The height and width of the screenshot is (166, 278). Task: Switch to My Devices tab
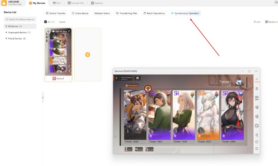pos(37,3)
